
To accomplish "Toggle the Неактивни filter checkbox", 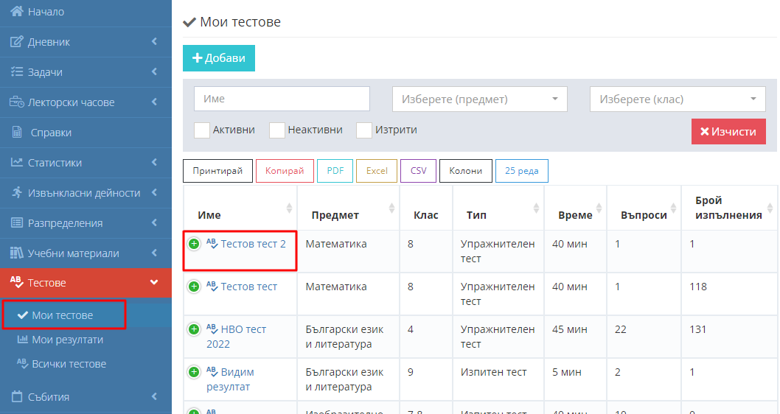I will coord(277,130).
